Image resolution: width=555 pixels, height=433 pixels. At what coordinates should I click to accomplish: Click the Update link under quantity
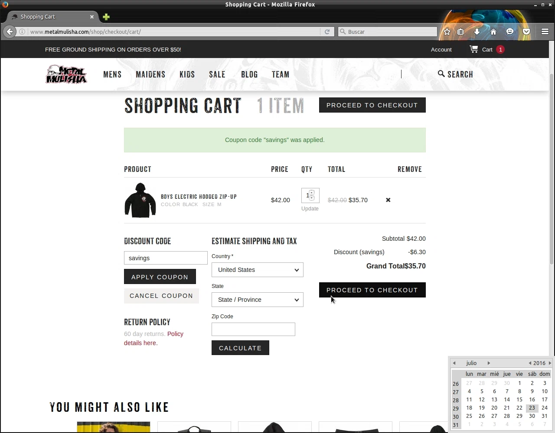click(x=310, y=209)
